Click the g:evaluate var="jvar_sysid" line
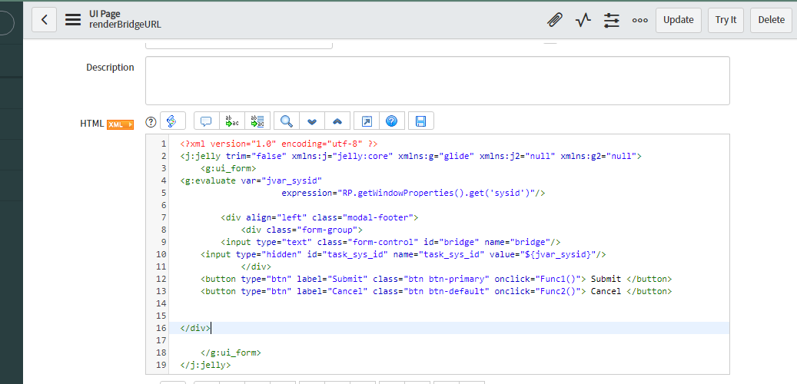Viewport: 797px width, 384px height. pyautogui.click(x=251, y=180)
